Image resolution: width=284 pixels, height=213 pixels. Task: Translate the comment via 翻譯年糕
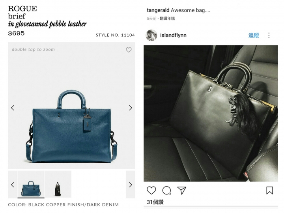click(x=167, y=19)
